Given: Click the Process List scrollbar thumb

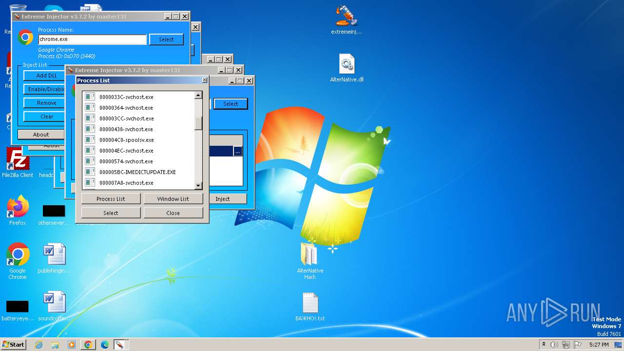Looking at the screenshot, I should (198, 123).
